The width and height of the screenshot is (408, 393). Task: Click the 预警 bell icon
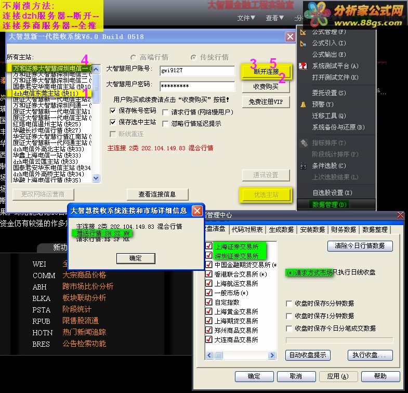303,104
